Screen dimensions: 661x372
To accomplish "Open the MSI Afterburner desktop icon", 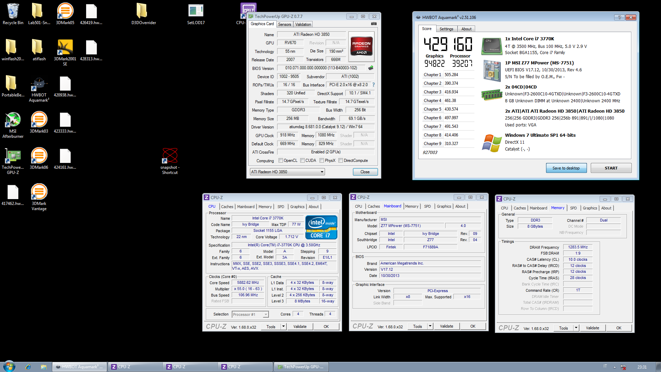I will tap(13, 125).
